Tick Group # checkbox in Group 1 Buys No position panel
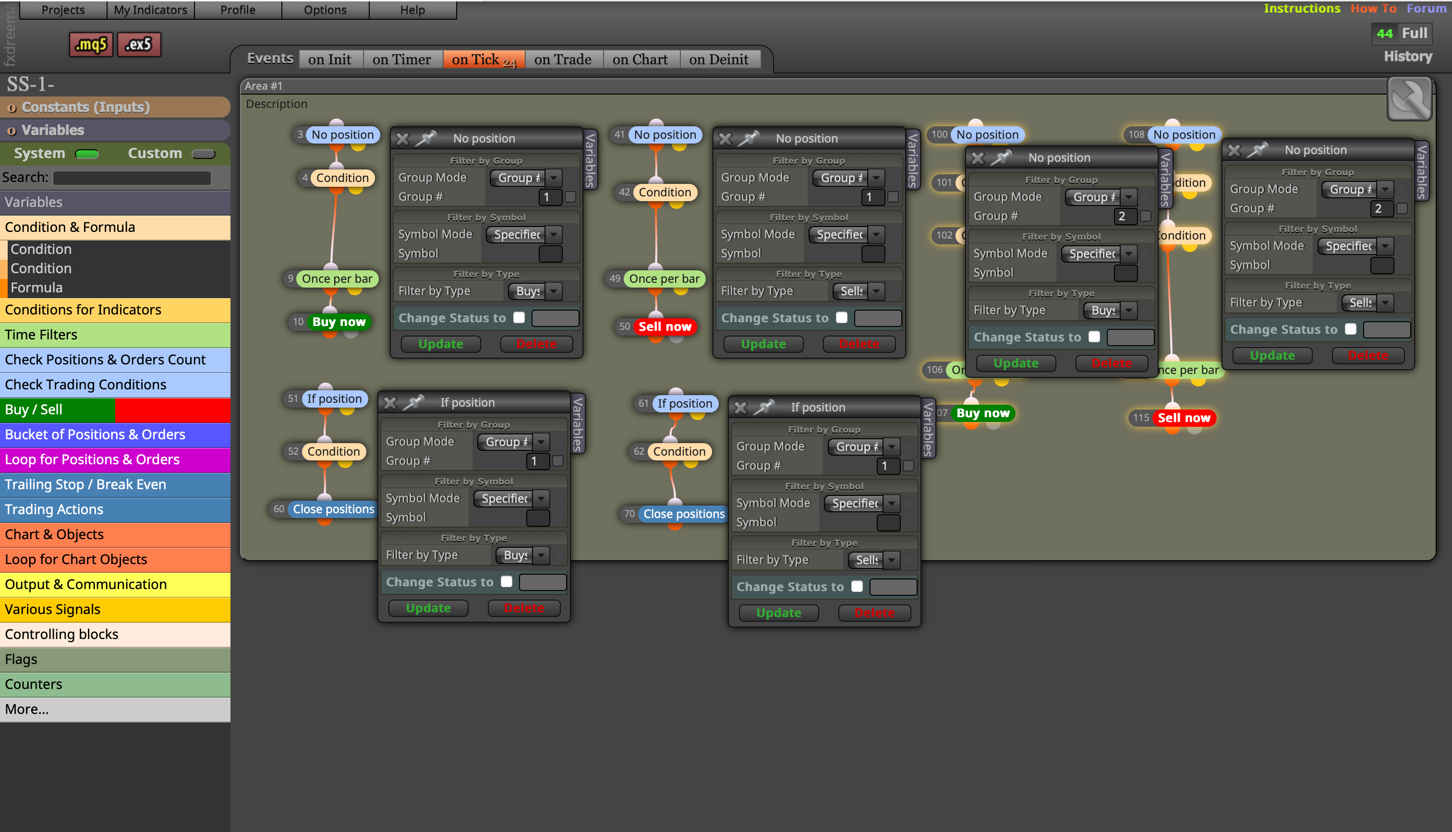1452x832 pixels. point(570,197)
